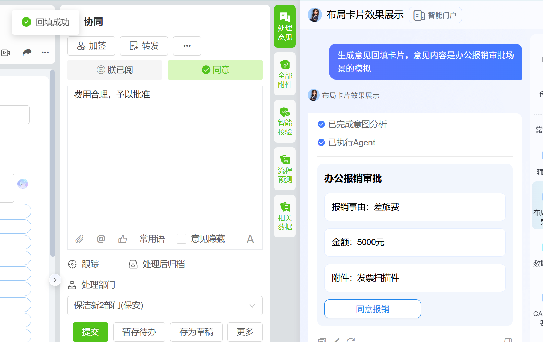This screenshot has width=543, height=342.
Task: Click the thumbs-up like icon
Action: [x=122, y=239]
